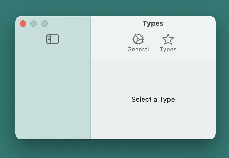Click the separator line under the toolbar
The image size is (229, 158).
tap(153, 59)
